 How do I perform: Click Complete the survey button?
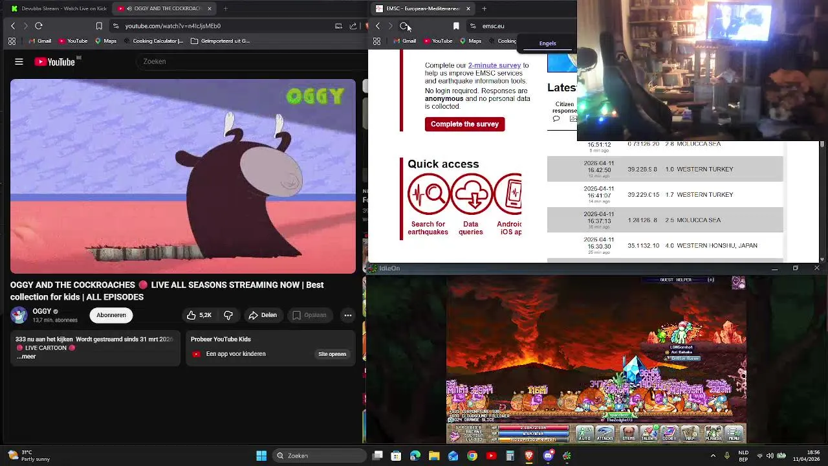point(464,124)
